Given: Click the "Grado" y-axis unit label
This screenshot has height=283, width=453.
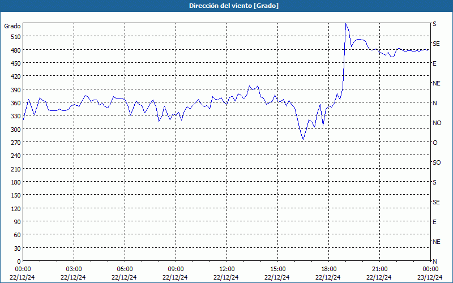Looking at the screenshot, I should (12, 26).
